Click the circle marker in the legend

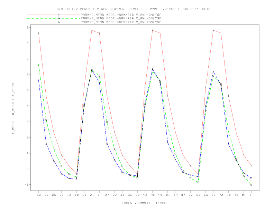[59, 18]
